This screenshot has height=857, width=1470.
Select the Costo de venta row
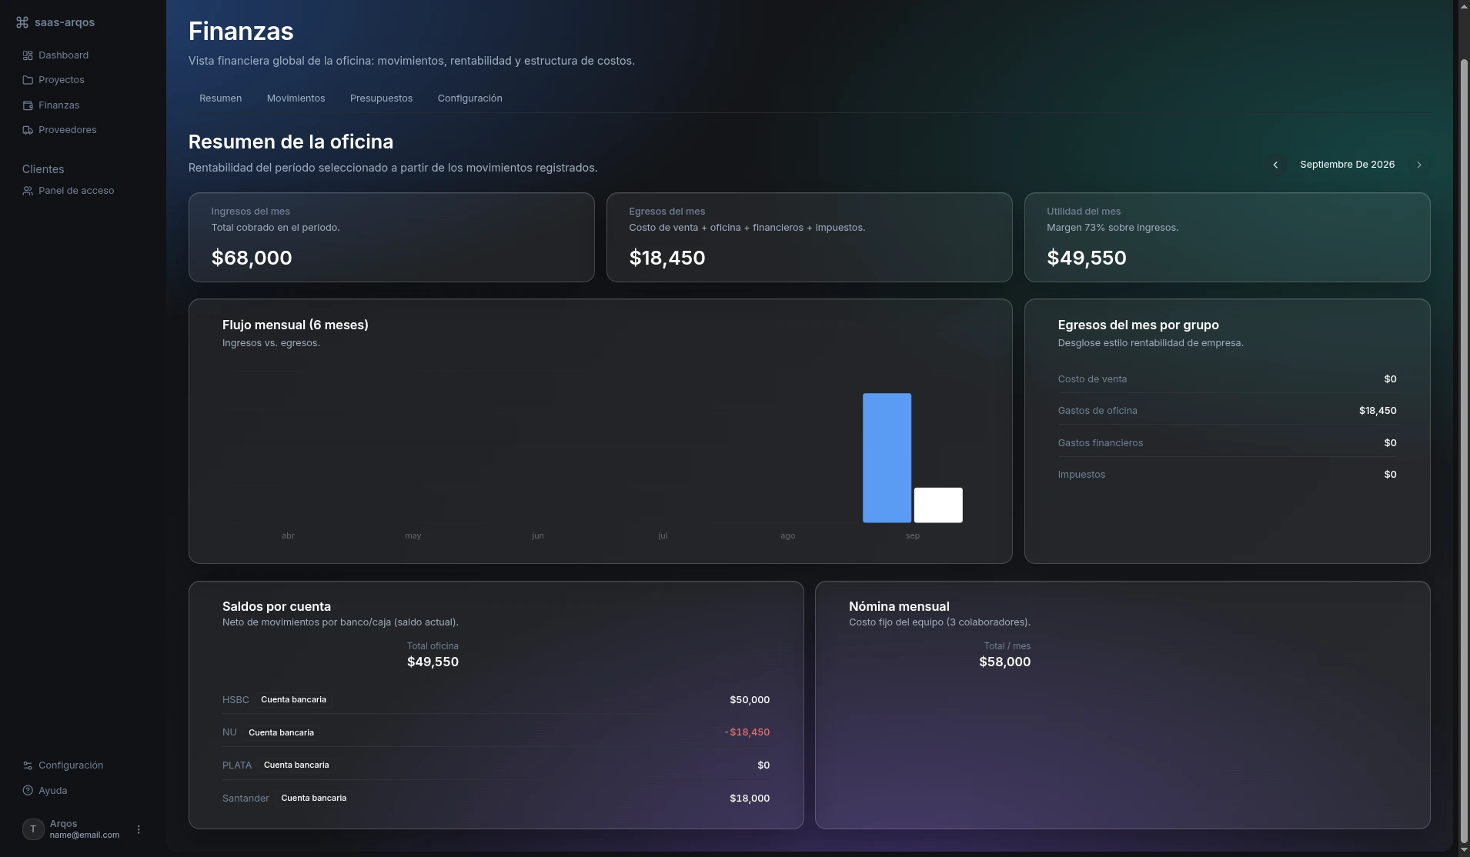click(1228, 379)
